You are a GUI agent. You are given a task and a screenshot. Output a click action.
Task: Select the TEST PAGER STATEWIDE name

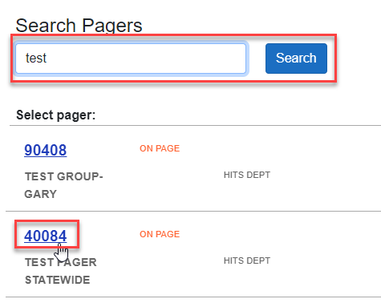pos(61,271)
